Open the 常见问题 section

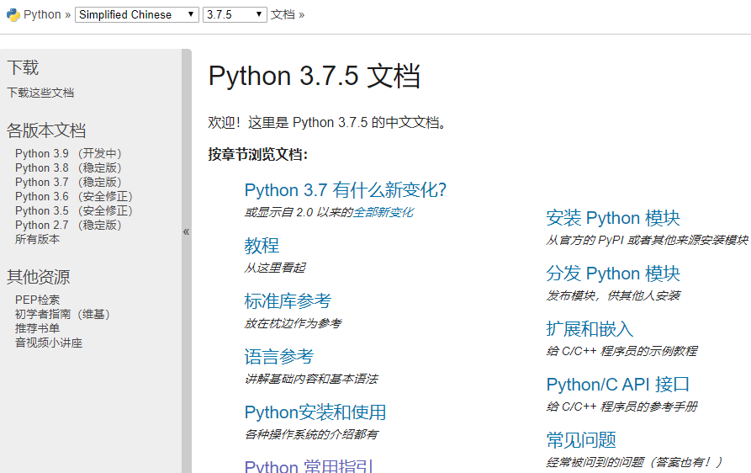click(x=581, y=440)
